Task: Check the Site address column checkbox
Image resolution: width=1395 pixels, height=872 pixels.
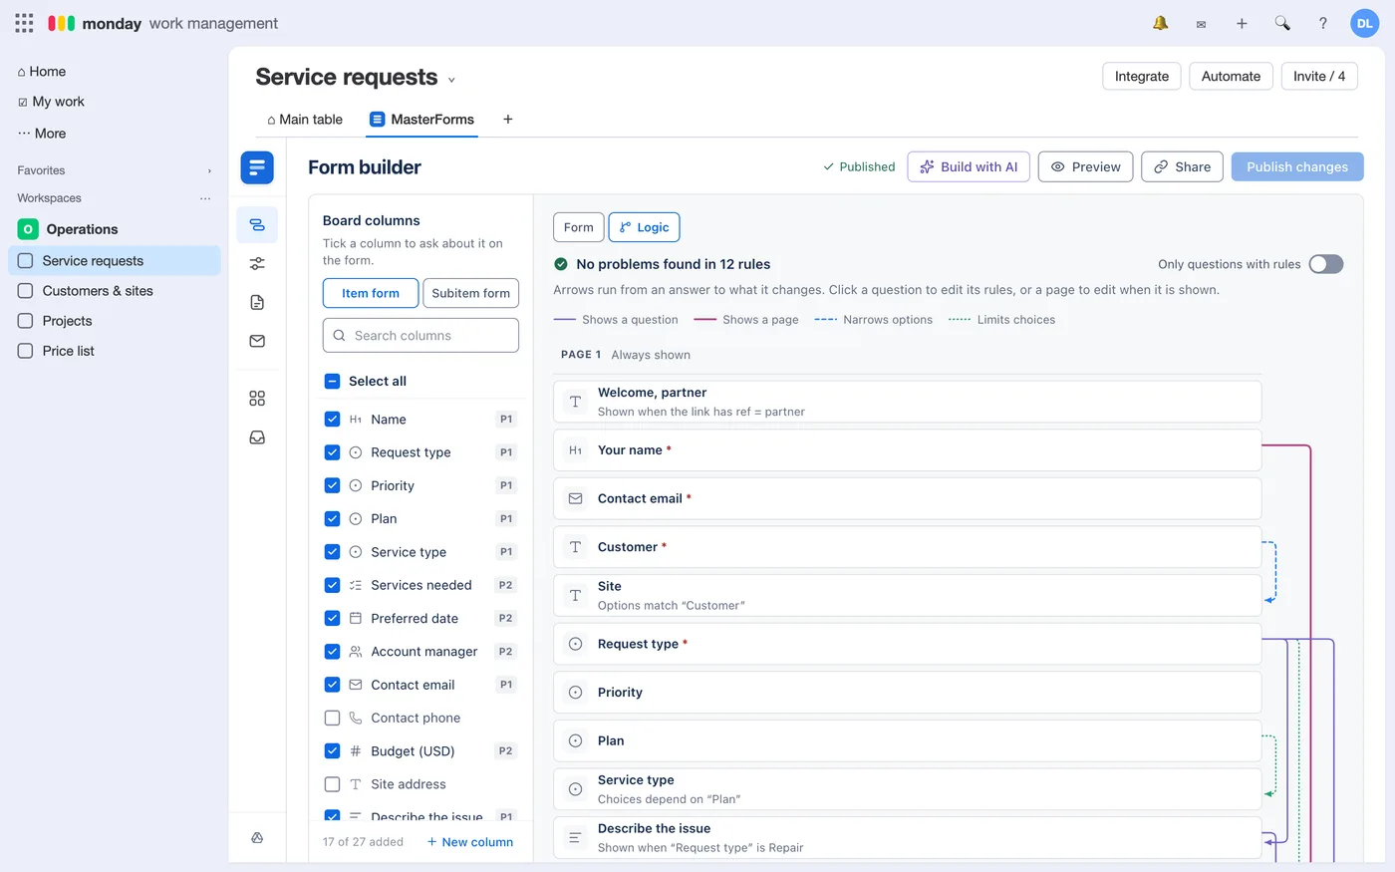Action: (x=333, y=785)
